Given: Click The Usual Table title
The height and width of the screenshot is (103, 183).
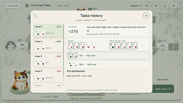Looking at the screenshot, I should pyautogui.click(x=41, y=5).
